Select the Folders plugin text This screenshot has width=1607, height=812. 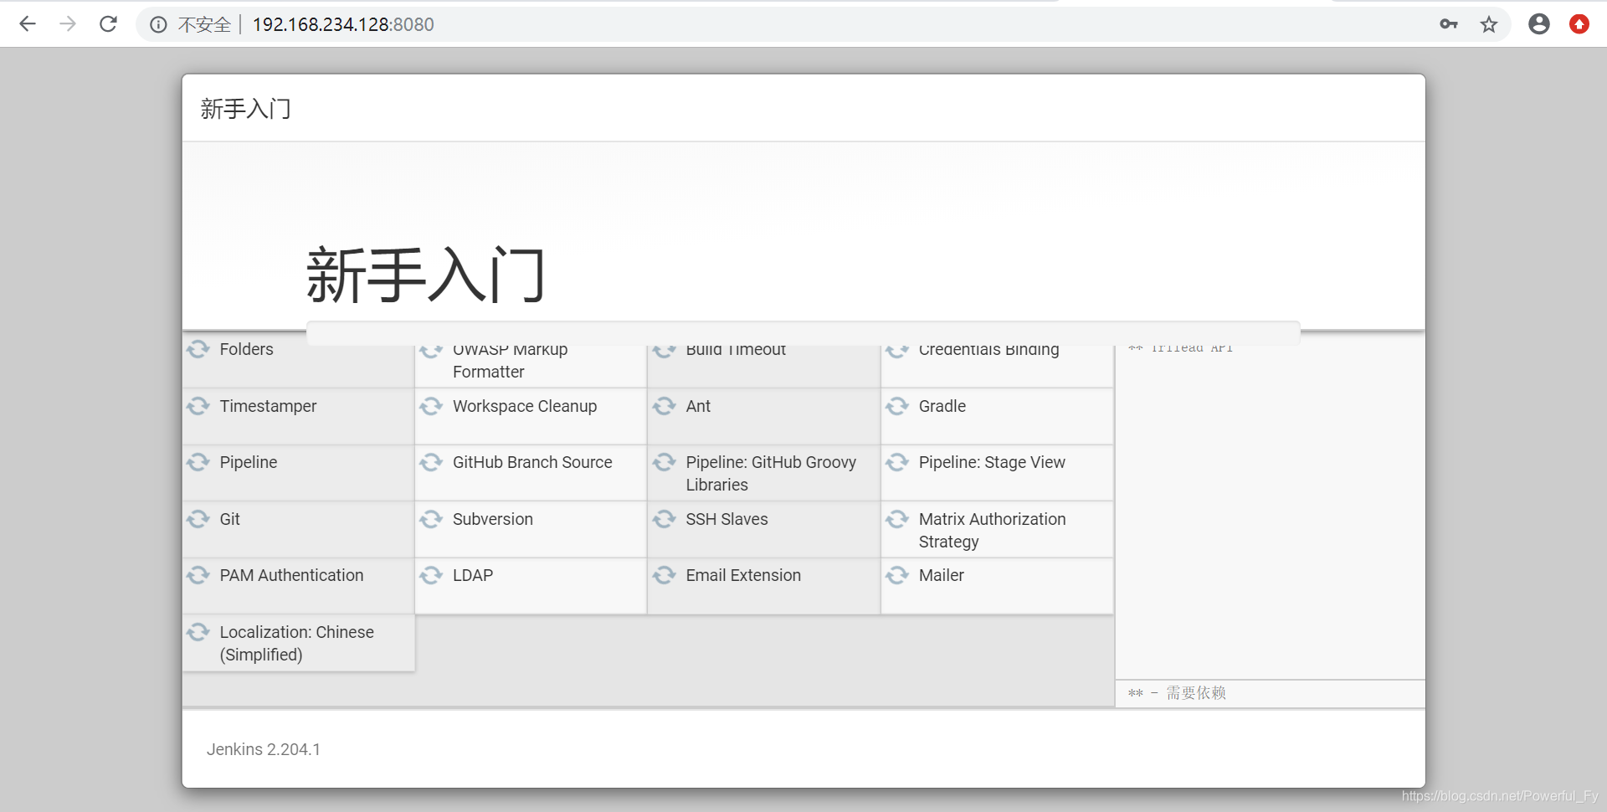246,349
